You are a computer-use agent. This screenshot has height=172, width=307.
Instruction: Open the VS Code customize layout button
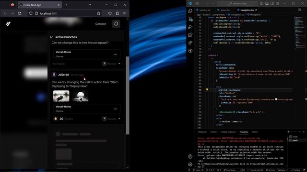click(x=277, y=3)
